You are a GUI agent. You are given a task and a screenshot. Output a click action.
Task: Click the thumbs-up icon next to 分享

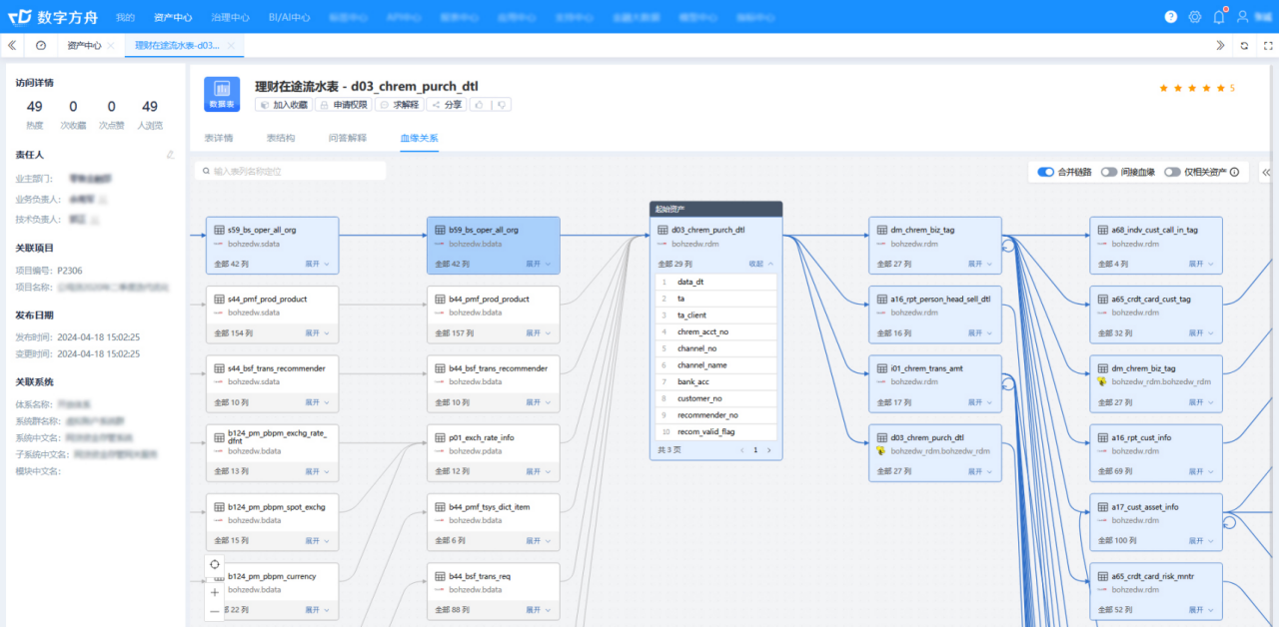click(x=480, y=104)
